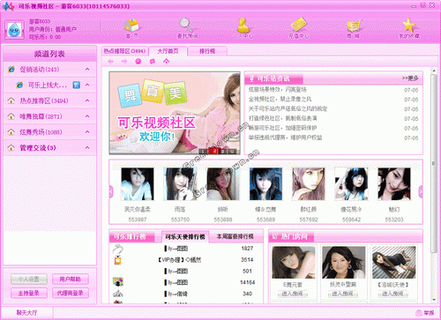This screenshot has height=320, width=441.
Task: Collapse the 热点推荐区 channel chevron
Action: point(87,100)
